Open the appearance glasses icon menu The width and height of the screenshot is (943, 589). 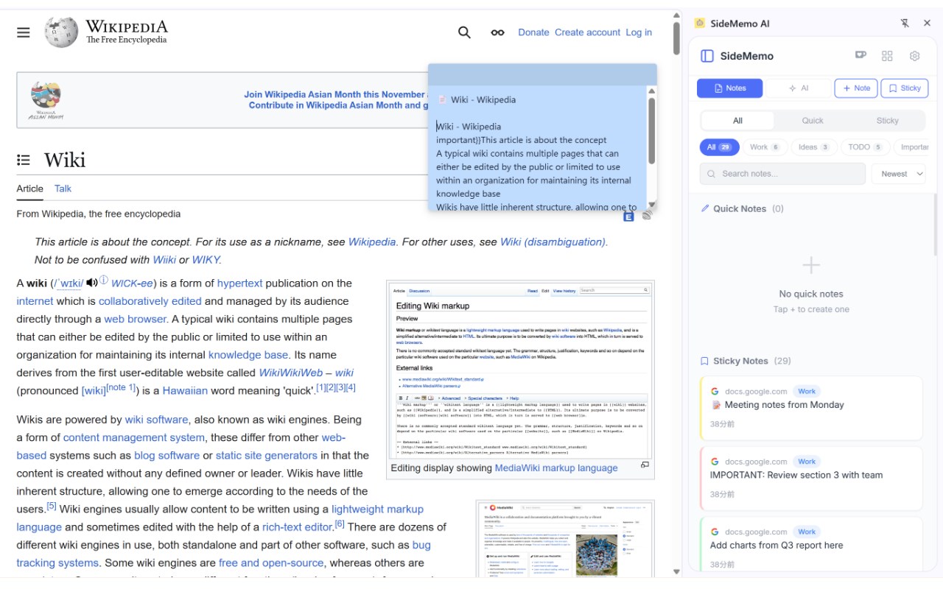pyautogui.click(x=498, y=32)
